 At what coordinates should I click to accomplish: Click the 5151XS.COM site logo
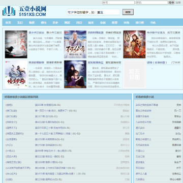click(24, 12)
